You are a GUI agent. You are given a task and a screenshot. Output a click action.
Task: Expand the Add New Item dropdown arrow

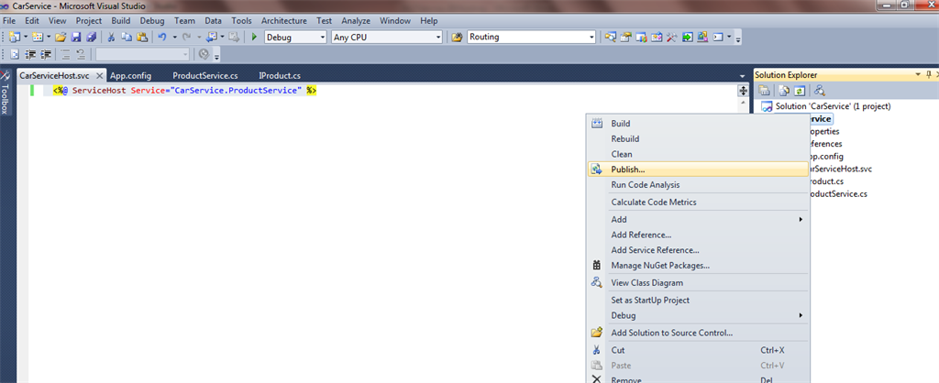click(49, 37)
